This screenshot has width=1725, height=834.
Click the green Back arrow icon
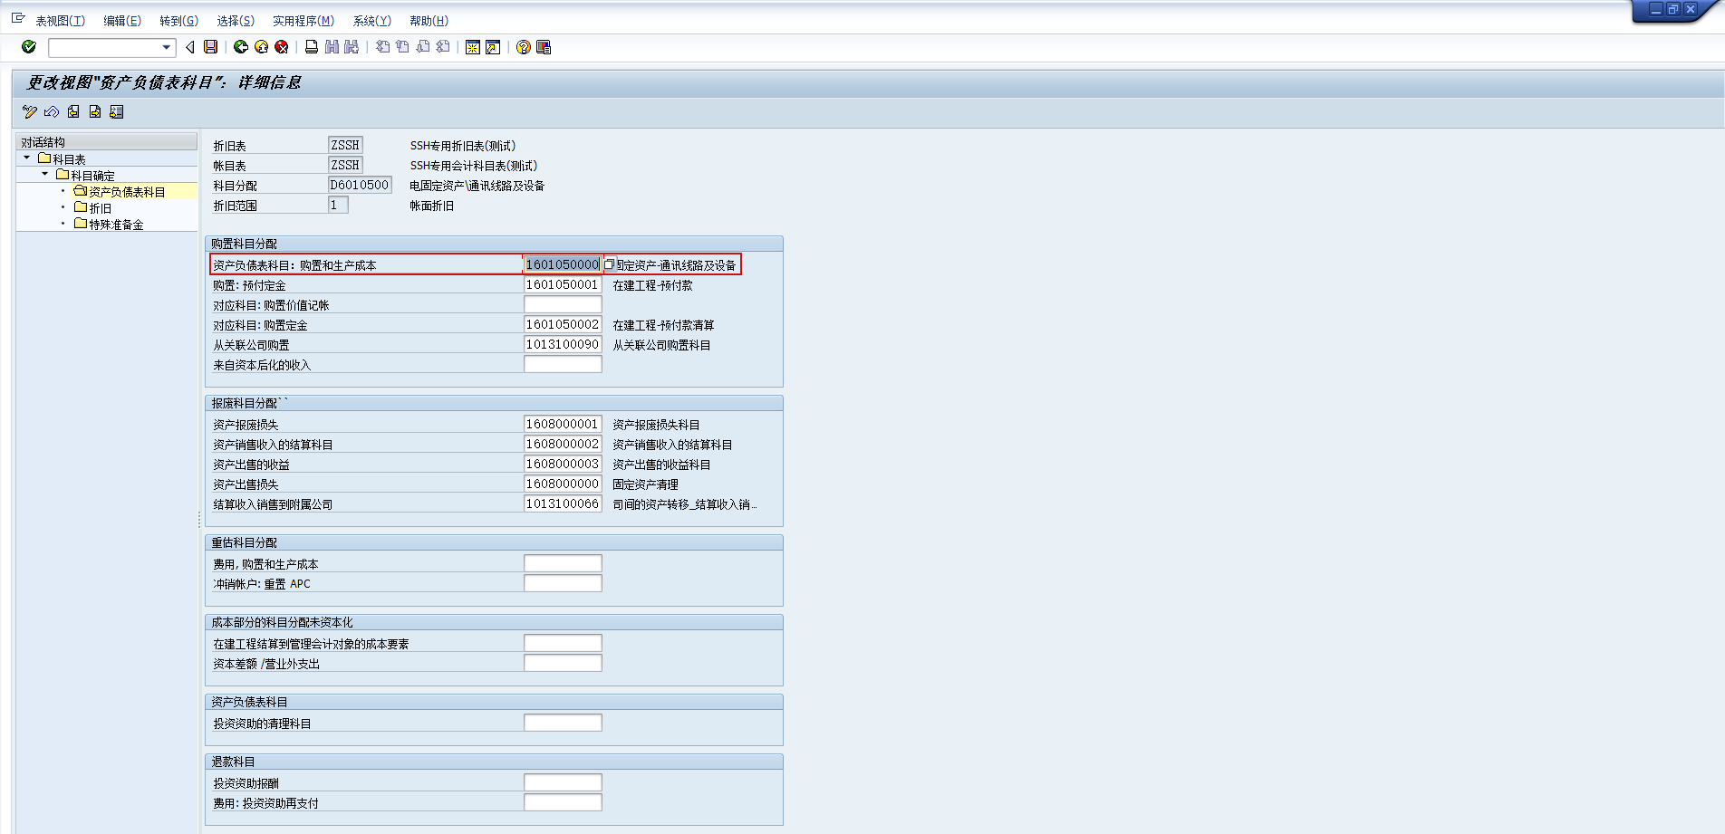pos(241,47)
